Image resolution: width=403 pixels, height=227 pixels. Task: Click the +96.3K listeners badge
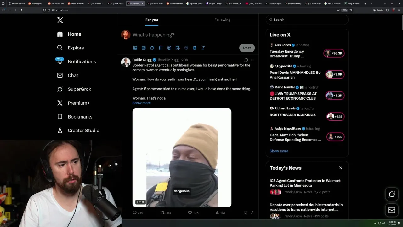pyautogui.click(x=334, y=53)
